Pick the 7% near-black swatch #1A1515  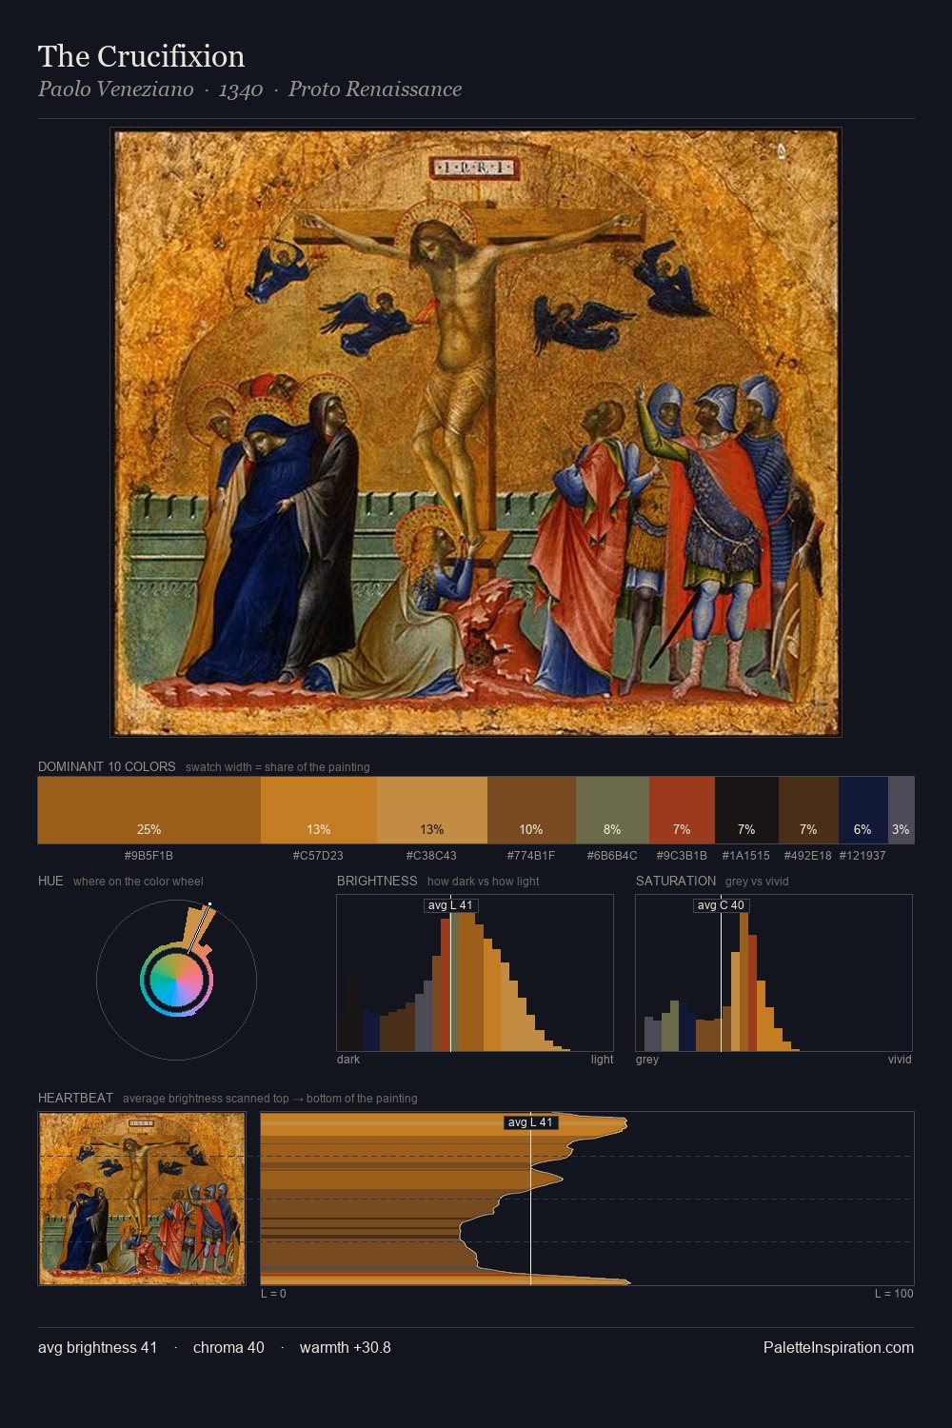[x=746, y=810]
